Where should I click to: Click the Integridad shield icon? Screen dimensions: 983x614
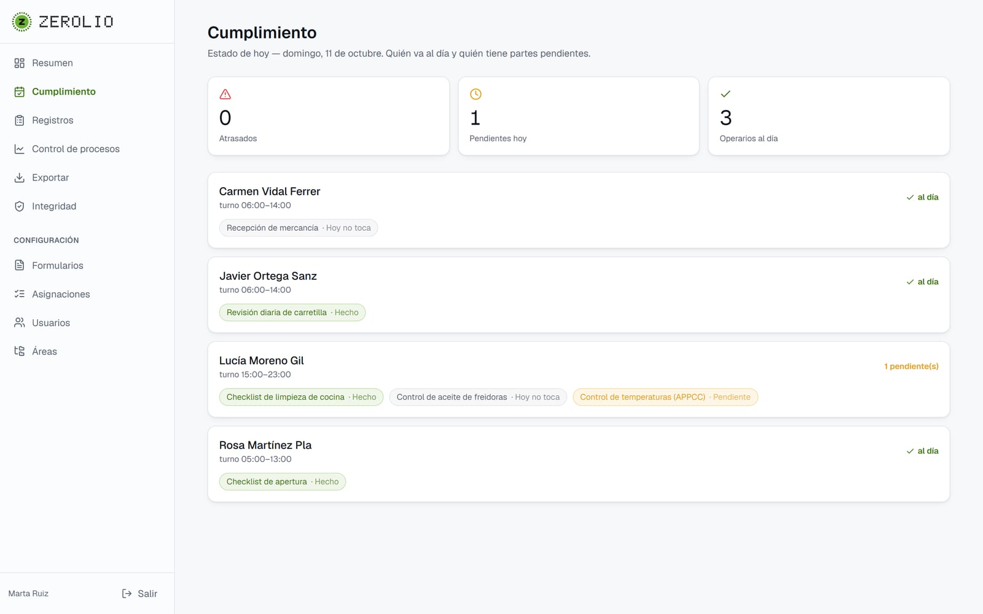coord(20,206)
